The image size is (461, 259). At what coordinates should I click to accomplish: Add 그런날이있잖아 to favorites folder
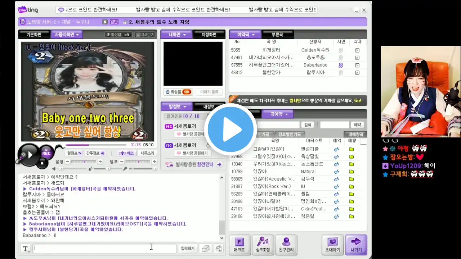click(352, 149)
